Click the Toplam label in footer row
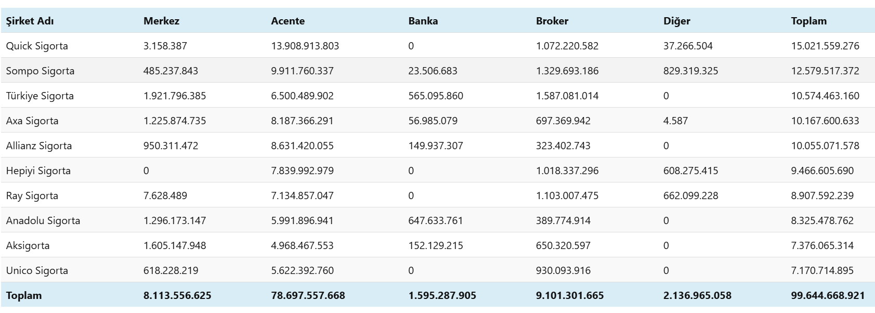875x313 pixels. 24,295
